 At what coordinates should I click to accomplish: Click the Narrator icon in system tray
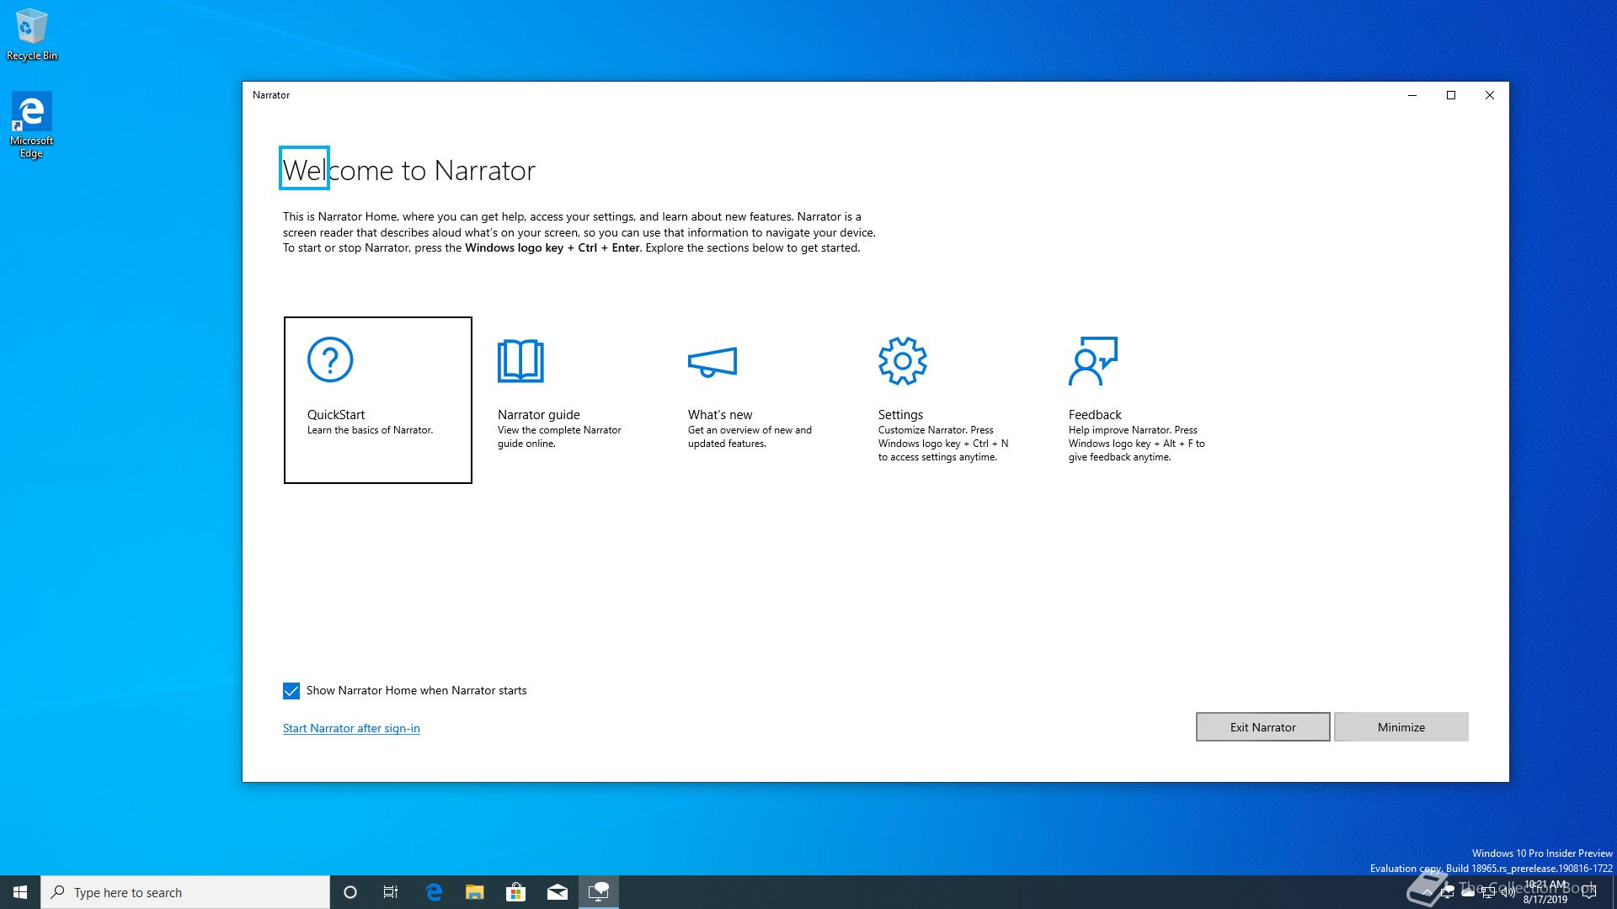click(1448, 891)
